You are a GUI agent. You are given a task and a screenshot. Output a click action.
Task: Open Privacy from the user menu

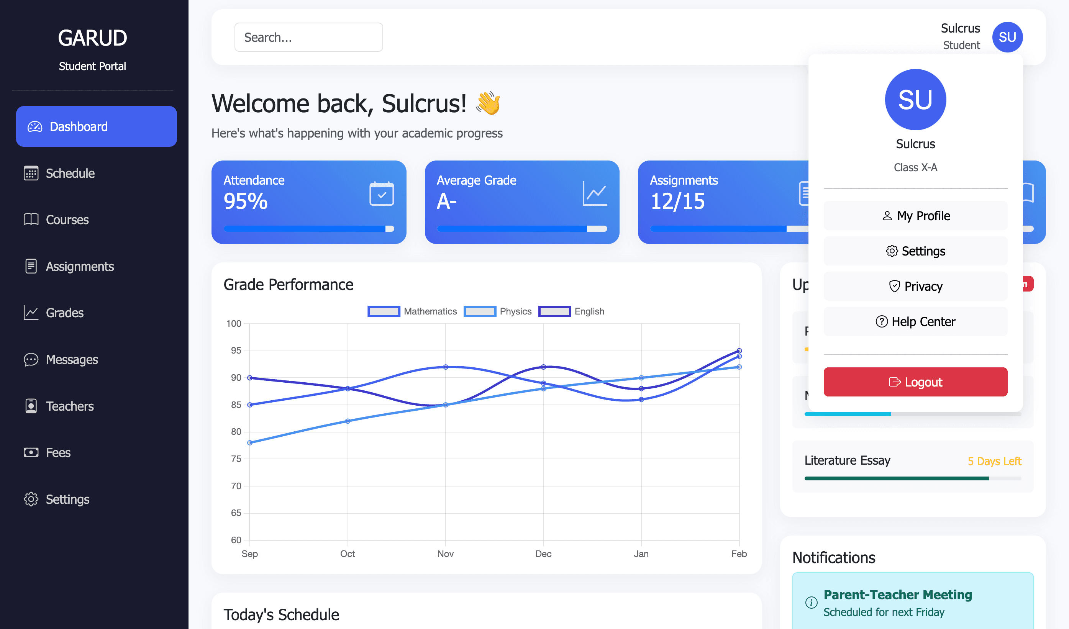(x=915, y=286)
